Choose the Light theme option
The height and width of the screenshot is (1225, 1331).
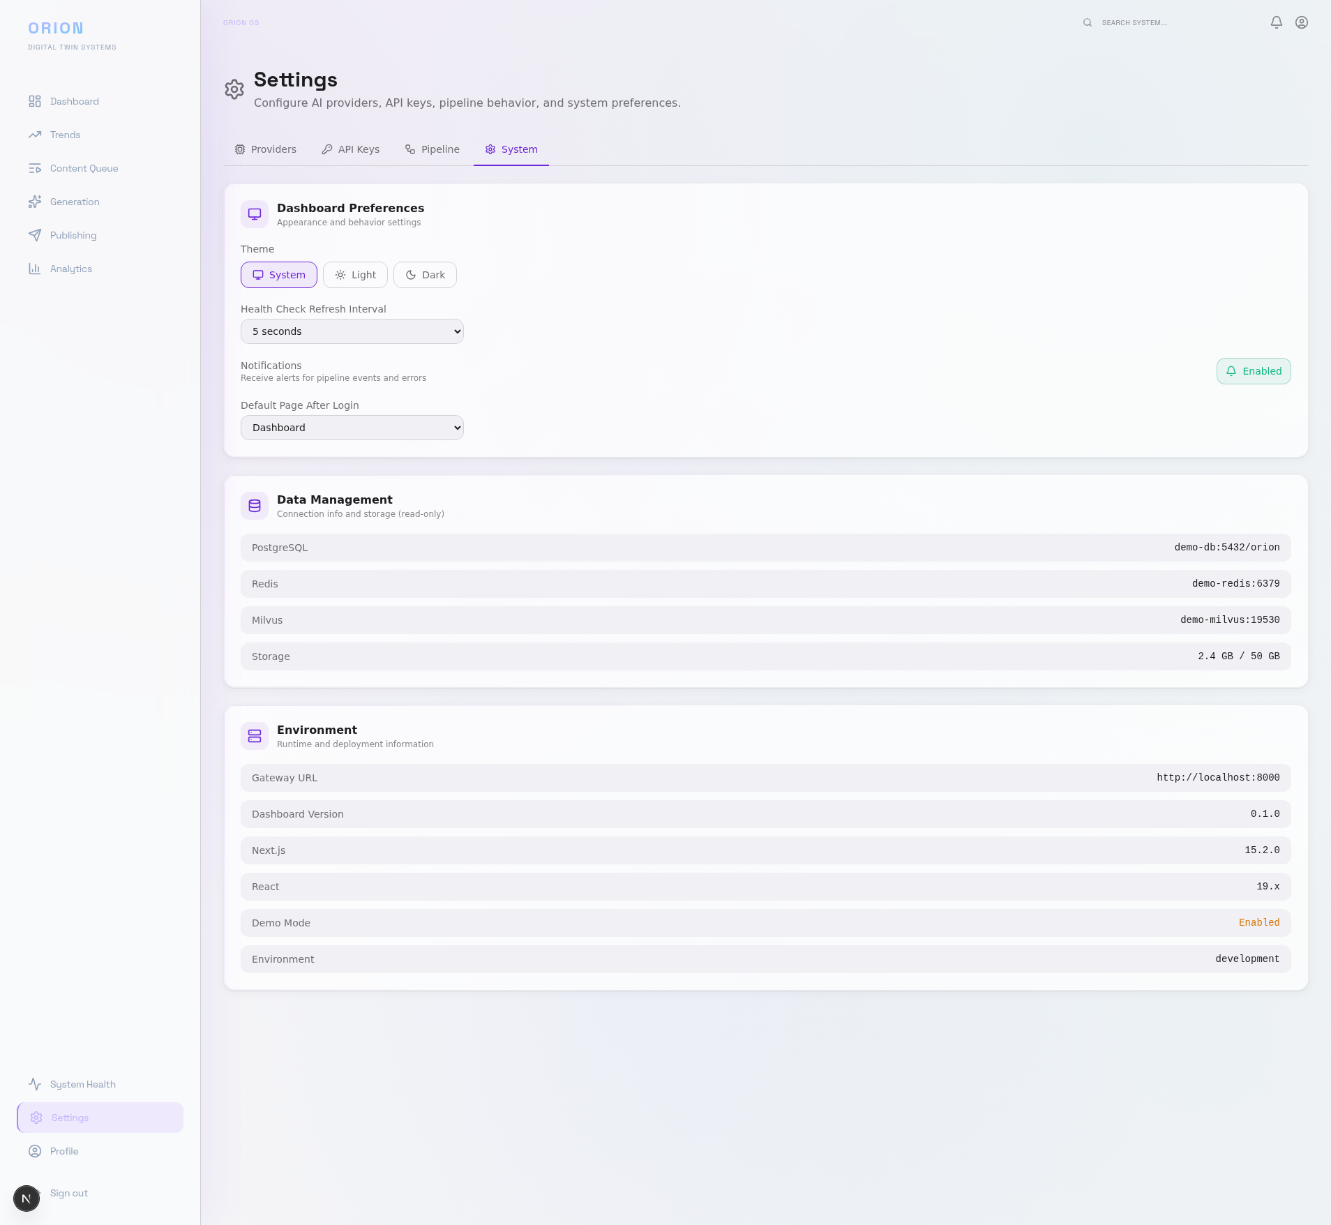pos(355,275)
